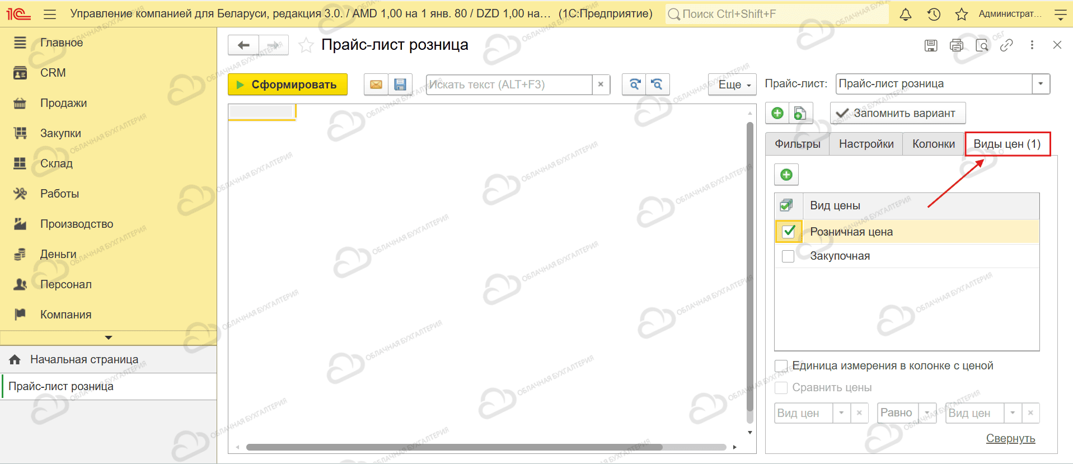1073x464 pixels.
Task: Toggle all price types in the header
Action: [x=786, y=205]
